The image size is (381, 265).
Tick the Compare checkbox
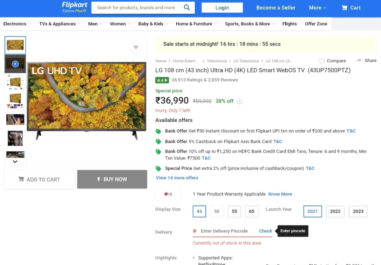322,61
